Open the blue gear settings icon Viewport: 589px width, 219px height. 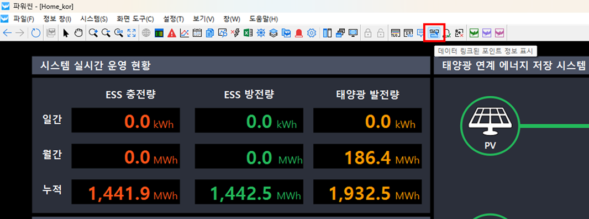coord(312,34)
